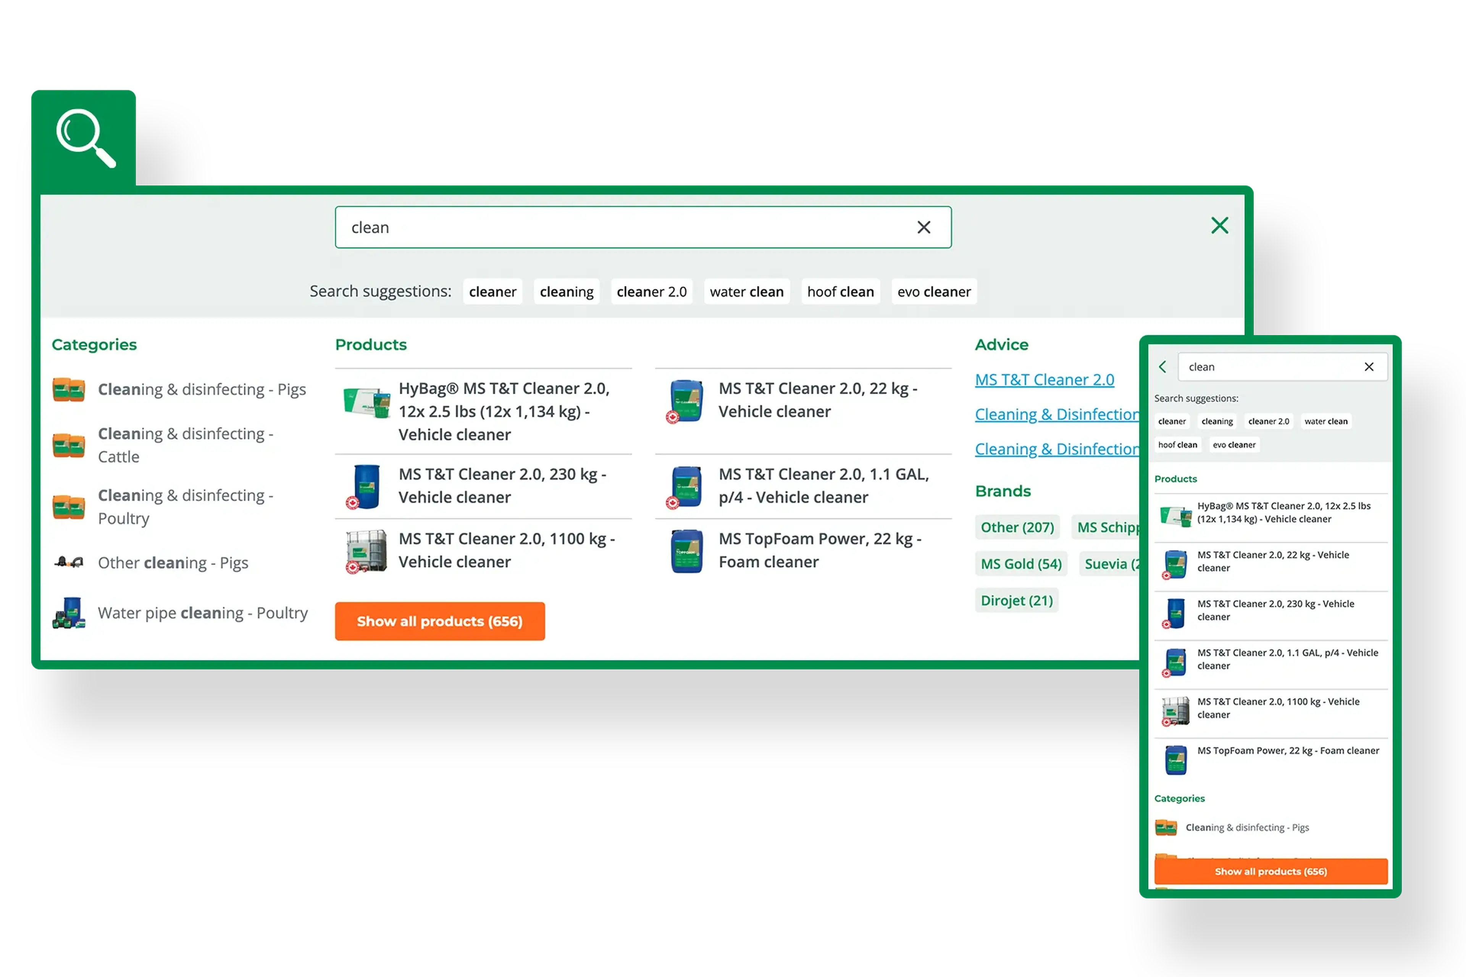Filter by the Dirojet (21) brand tag
This screenshot has height=977, width=1466.
(1017, 601)
